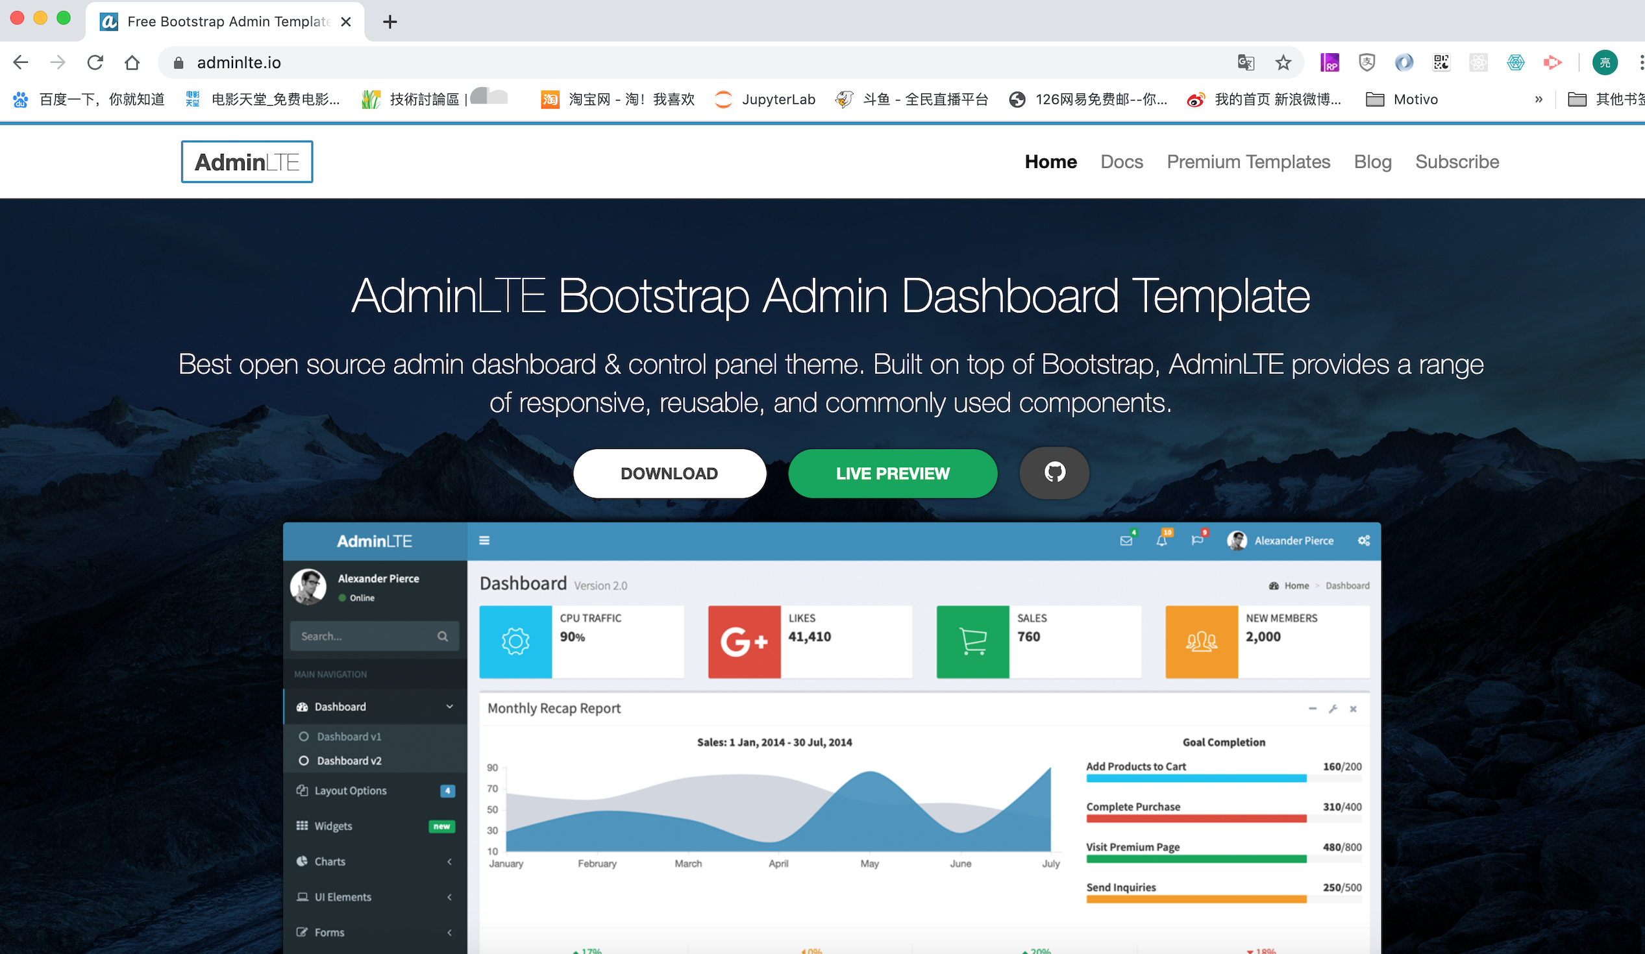Open the shield extension icon
The width and height of the screenshot is (1645, 954).
click(1367, 63)
